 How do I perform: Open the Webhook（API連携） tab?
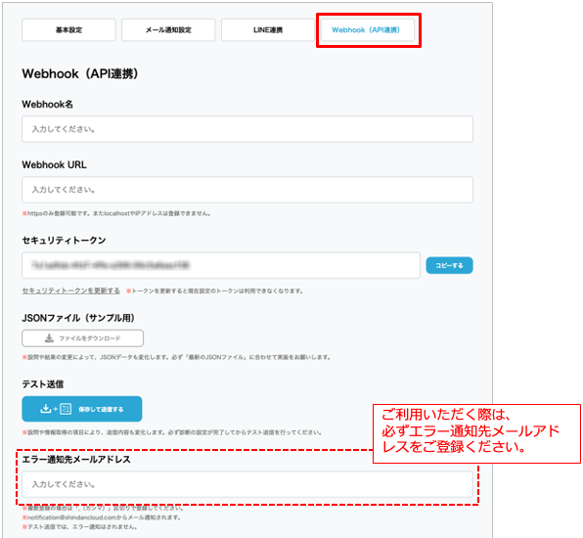[x=366, y=30]
